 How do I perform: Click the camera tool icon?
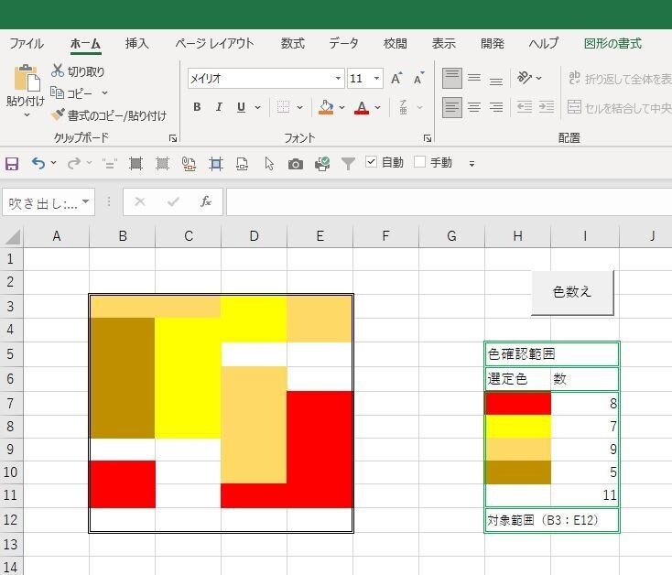tap(296, 164)
